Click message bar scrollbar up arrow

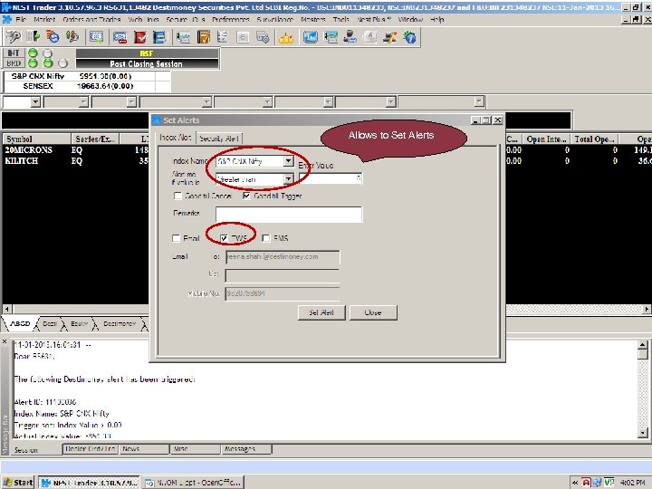click(x=642, y=345)
